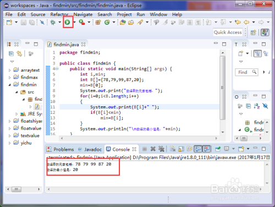275x207 pixels.
Task: Open the Back history dropdown arrow
Action: 254,22
